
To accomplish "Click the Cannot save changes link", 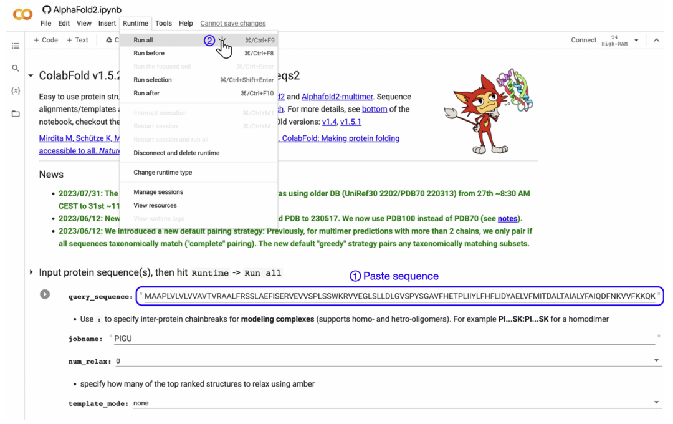I will point(232,23).
